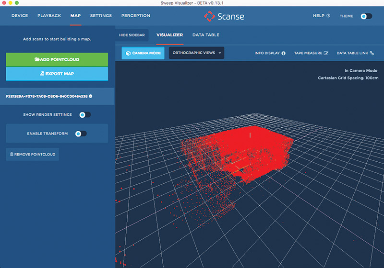Click the Camera Mode cube icon
This screenshot has width=384, height=268.
point(128,53)
